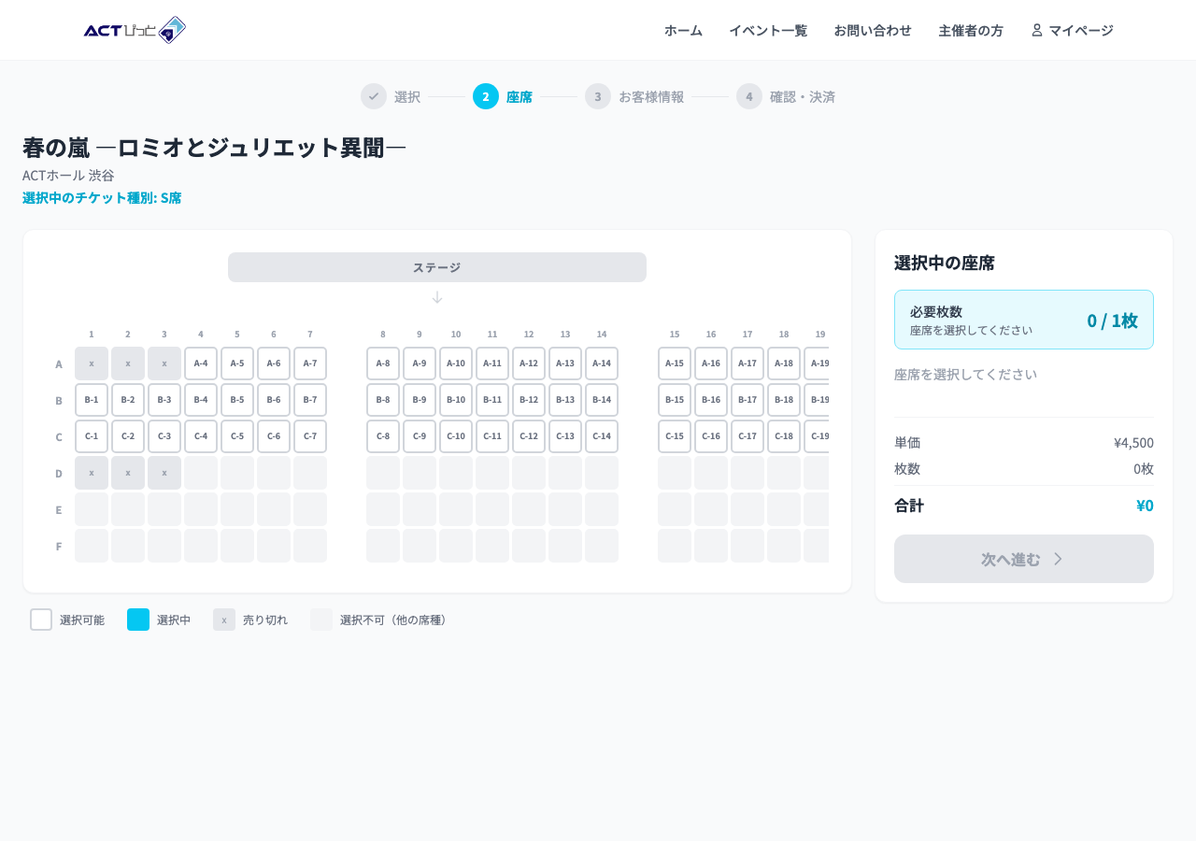Viewport: 1196px width, 841px height.
Task: Select seat B-11 in the seating map
Action: pos(492,400)
